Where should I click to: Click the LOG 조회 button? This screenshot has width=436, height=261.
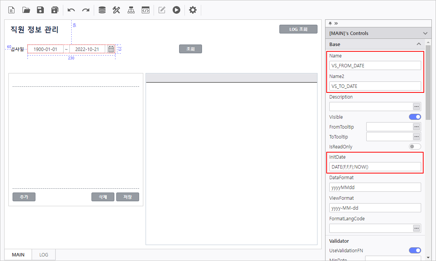tap(298, 29)
